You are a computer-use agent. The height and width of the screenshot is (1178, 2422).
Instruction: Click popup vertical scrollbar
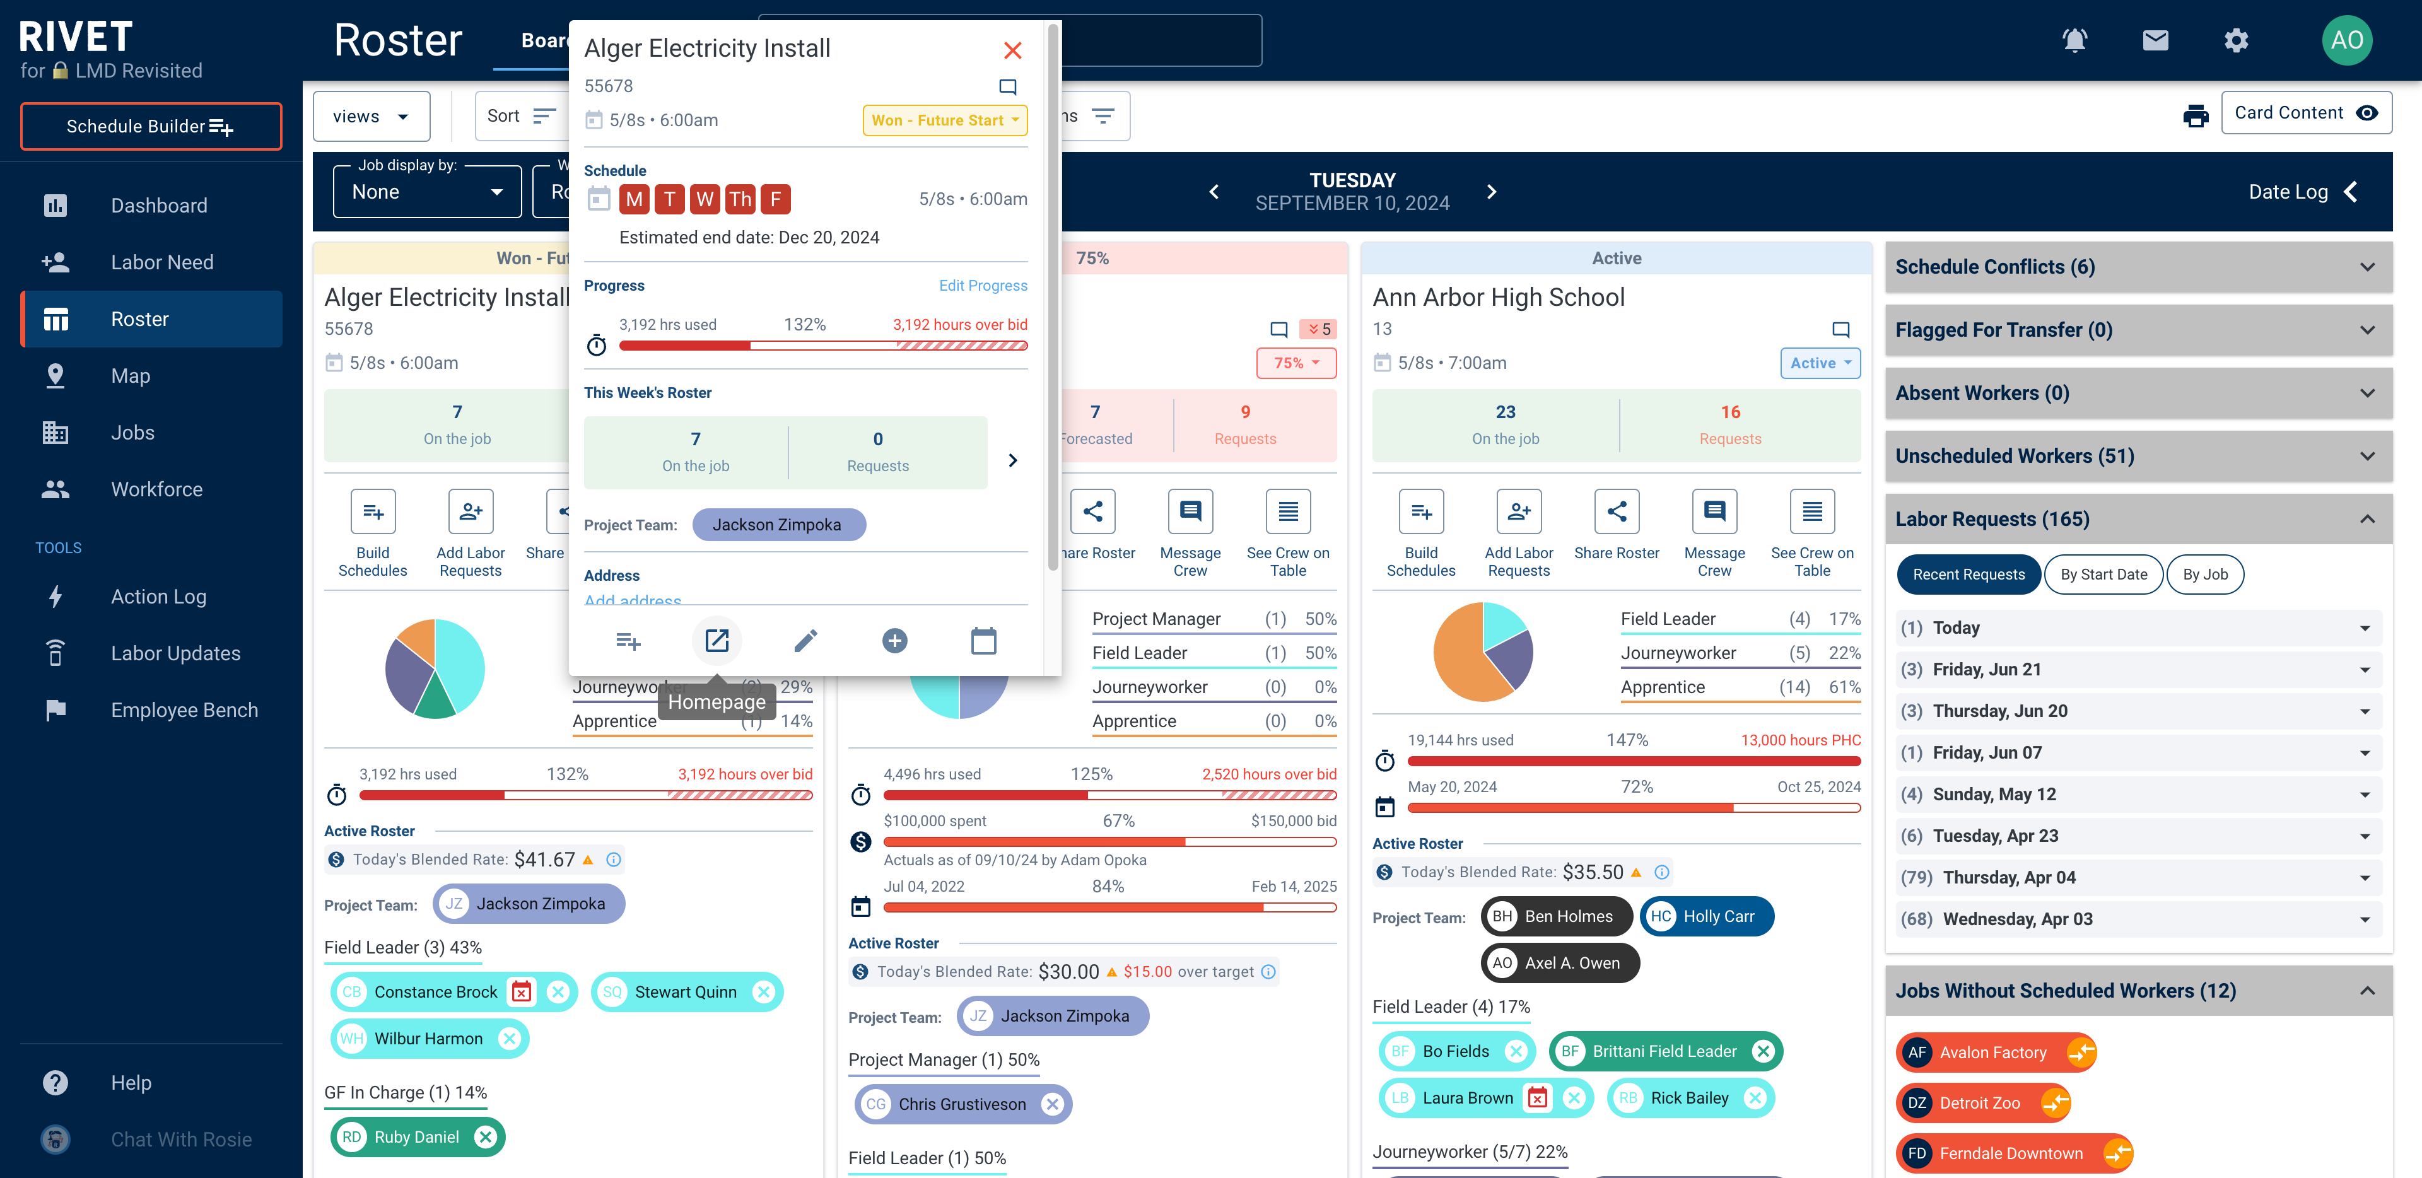coord(1053,298)
